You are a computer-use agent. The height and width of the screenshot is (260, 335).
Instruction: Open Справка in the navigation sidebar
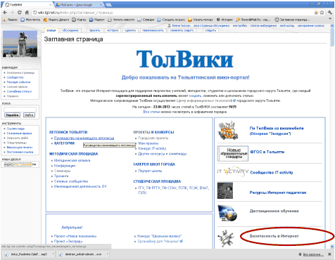coord(13,96)
